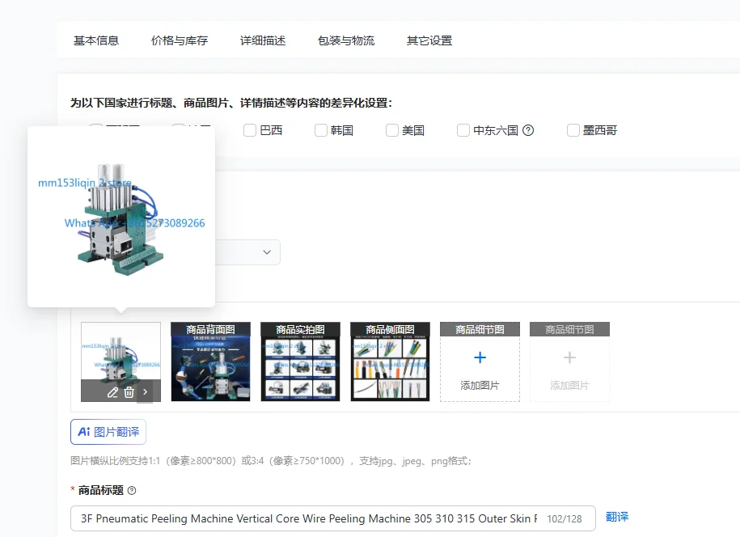Tick the 墨西哥 checkbox

(573, 130)
